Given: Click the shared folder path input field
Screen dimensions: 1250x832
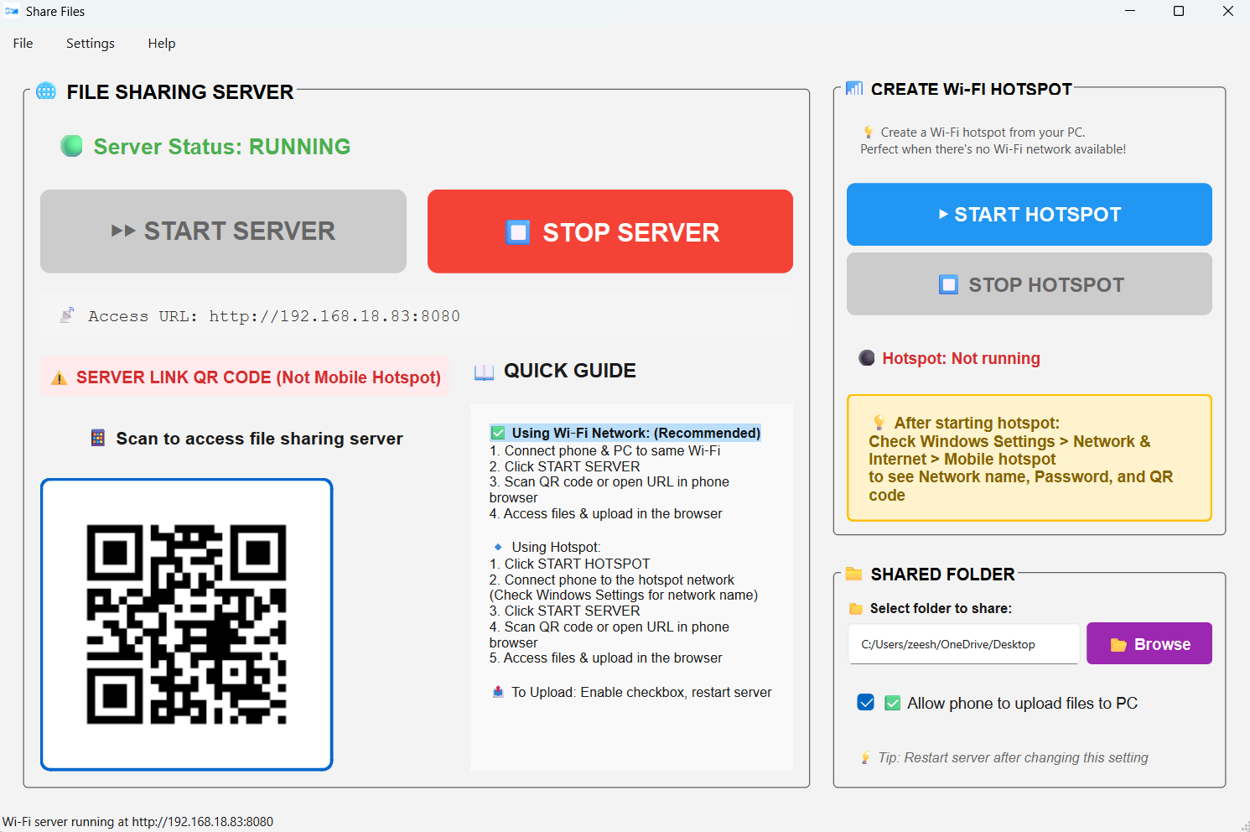Looking at the screenshot, I should click(962, 643).
